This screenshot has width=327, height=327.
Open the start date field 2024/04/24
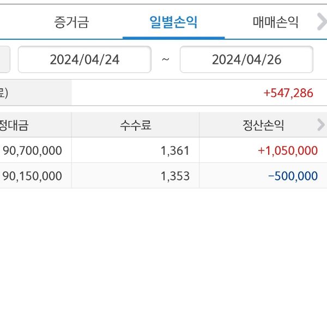pos(84,59)
